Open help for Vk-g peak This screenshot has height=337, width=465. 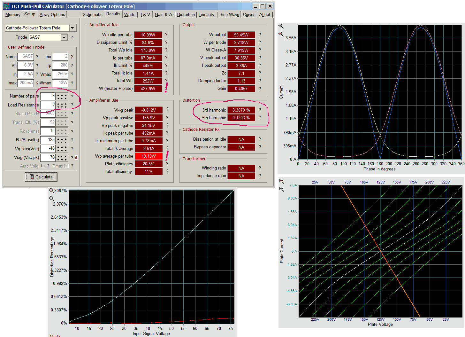(167, 110)
